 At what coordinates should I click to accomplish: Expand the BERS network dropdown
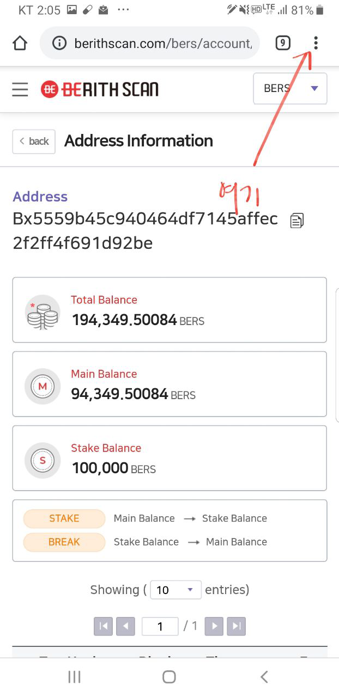coord(290,88)
